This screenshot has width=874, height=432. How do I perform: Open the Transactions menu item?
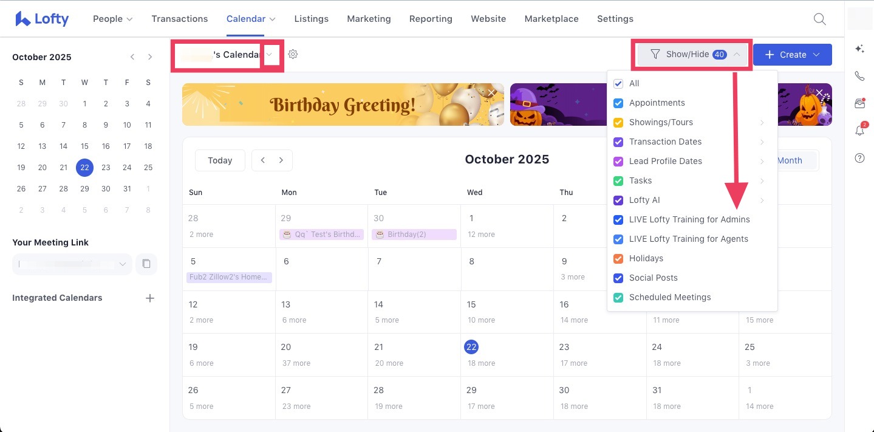pyautogui.click(x=179, y=19)
